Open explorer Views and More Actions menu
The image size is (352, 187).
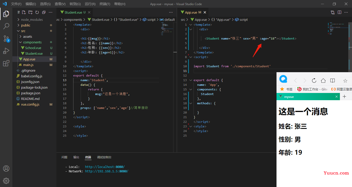point(51,12)
